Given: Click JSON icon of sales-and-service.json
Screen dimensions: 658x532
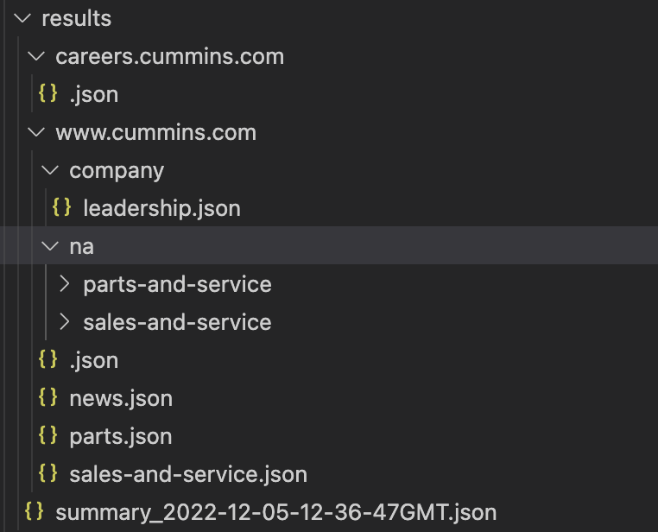Looking at the screenshot, I should [47, 473].
